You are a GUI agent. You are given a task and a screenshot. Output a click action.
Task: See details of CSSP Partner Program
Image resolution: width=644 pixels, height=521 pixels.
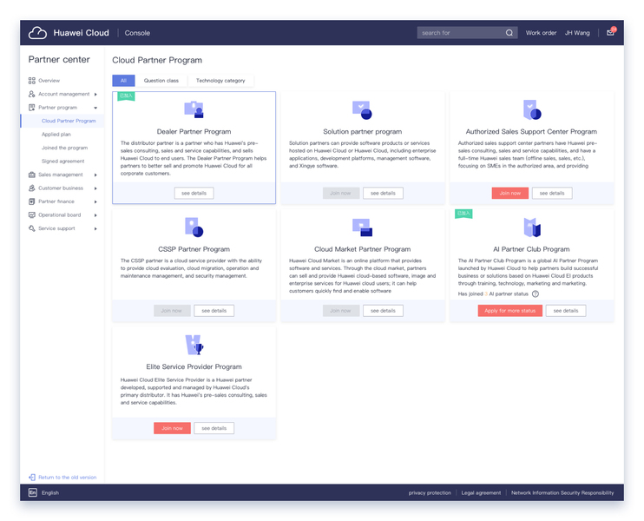click(x=214, y=311)
